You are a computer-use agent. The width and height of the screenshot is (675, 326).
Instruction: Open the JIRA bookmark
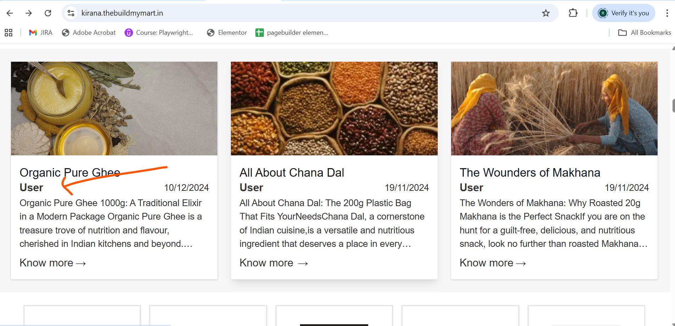click(41, 33)
